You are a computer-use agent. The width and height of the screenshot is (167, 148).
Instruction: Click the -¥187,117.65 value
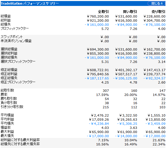[97, 78]
